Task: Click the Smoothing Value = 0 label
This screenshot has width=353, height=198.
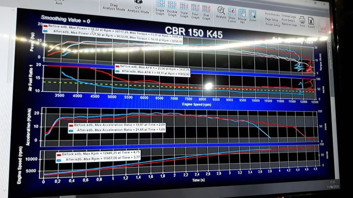Action: point(65,19)
